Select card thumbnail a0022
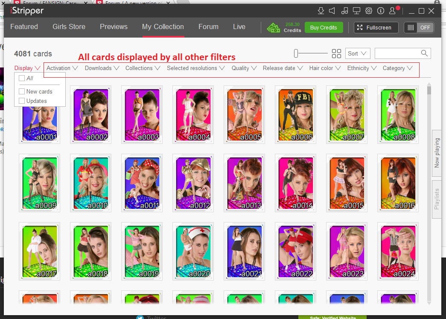Viewport: 446px width, 319px height. click(295, 251)
